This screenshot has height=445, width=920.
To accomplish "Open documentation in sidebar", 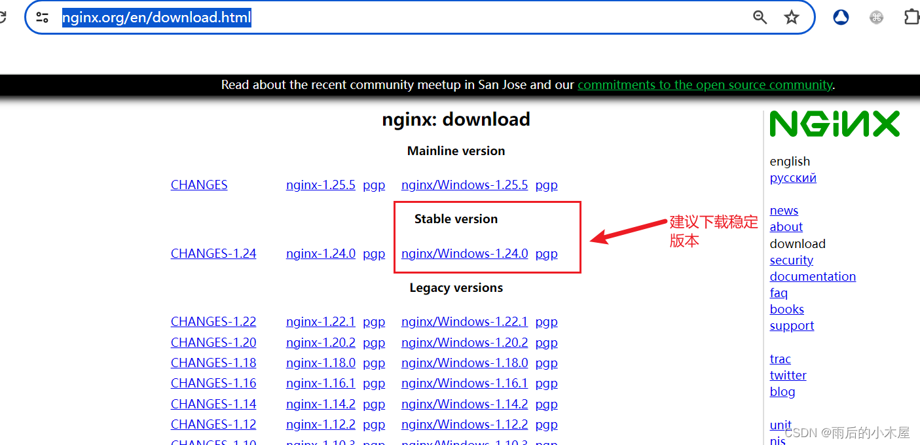I will click(x=813, y=277).
